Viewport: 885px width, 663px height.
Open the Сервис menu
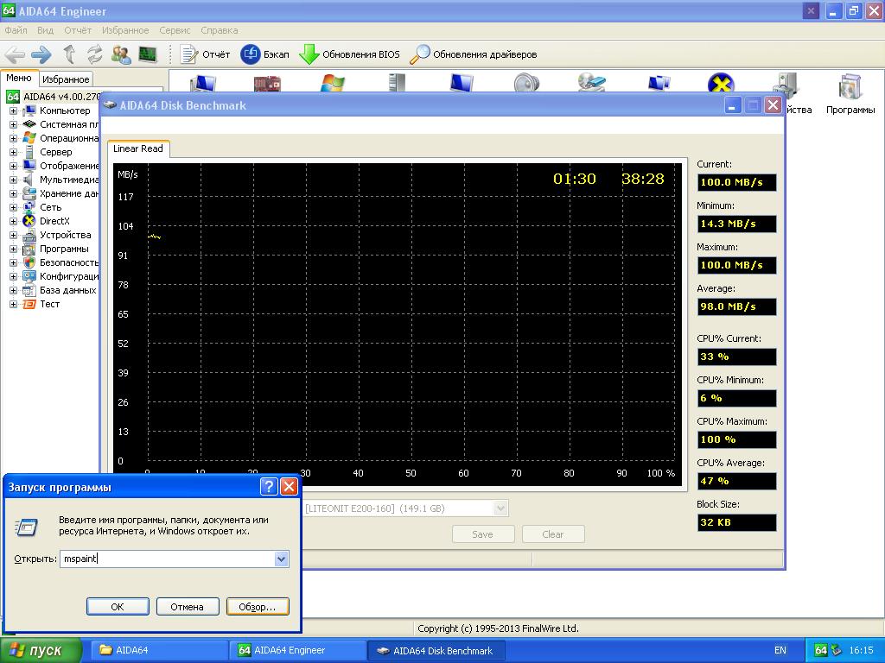(175, 30)
